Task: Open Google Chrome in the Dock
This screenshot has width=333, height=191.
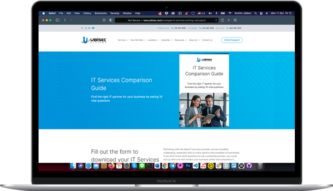Action: pyautogui.click(x=165, y=166)
